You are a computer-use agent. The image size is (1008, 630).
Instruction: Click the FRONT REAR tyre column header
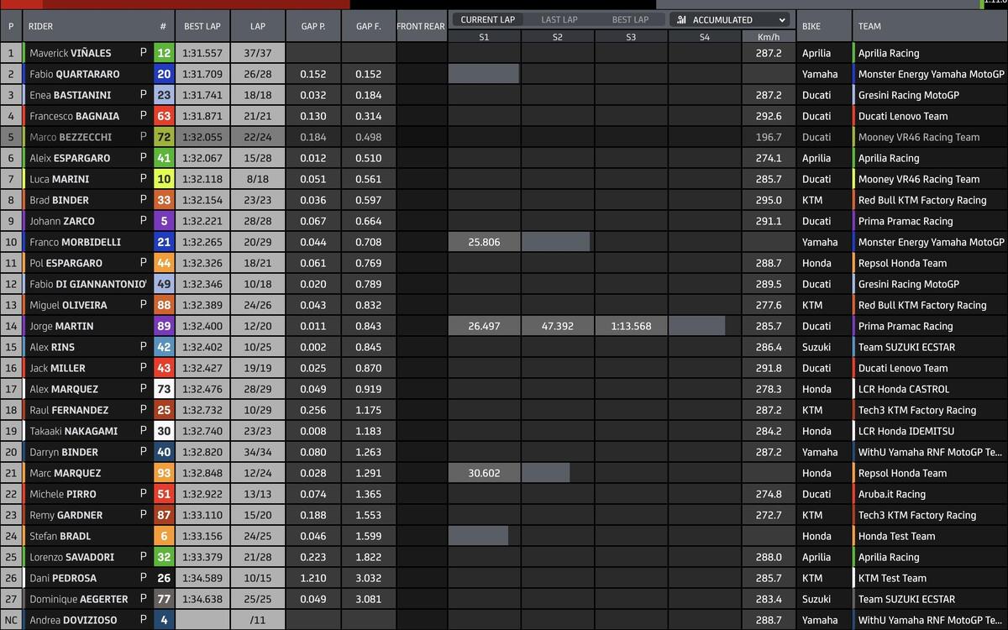pos(421,26)
